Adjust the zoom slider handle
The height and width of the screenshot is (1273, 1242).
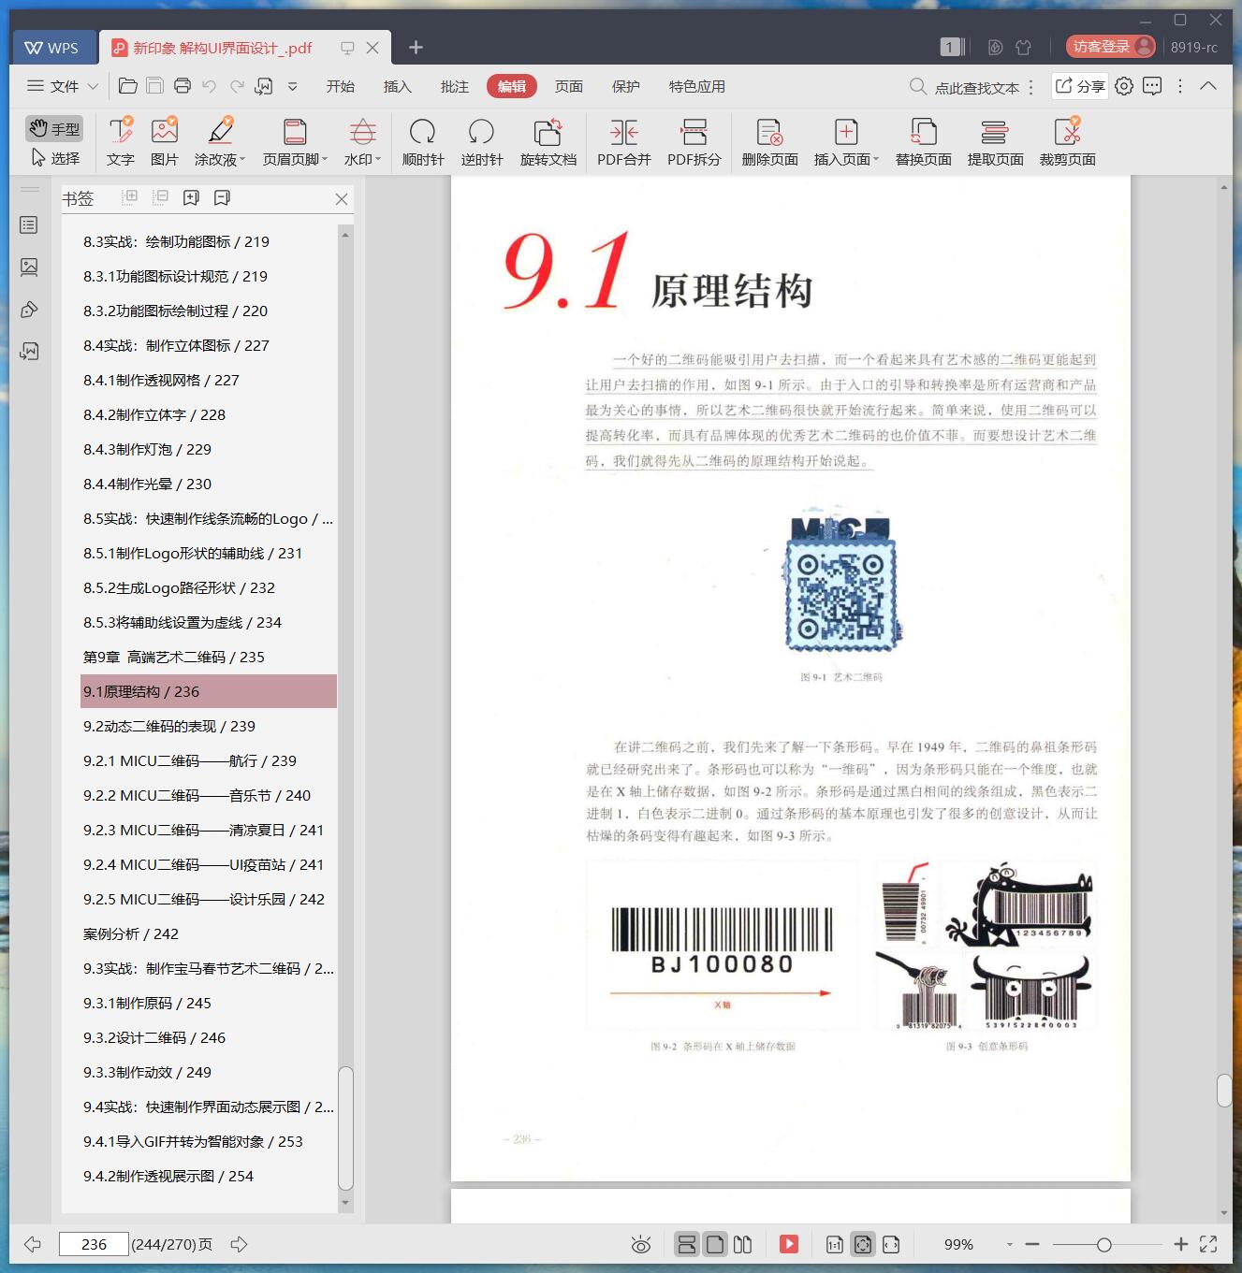coord(1104,1244)
